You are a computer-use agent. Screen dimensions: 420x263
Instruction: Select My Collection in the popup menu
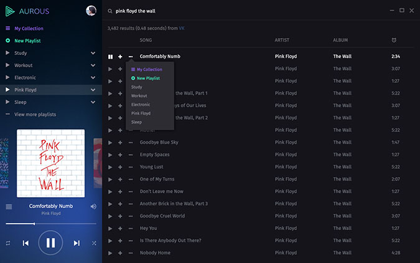coord(149,69)
